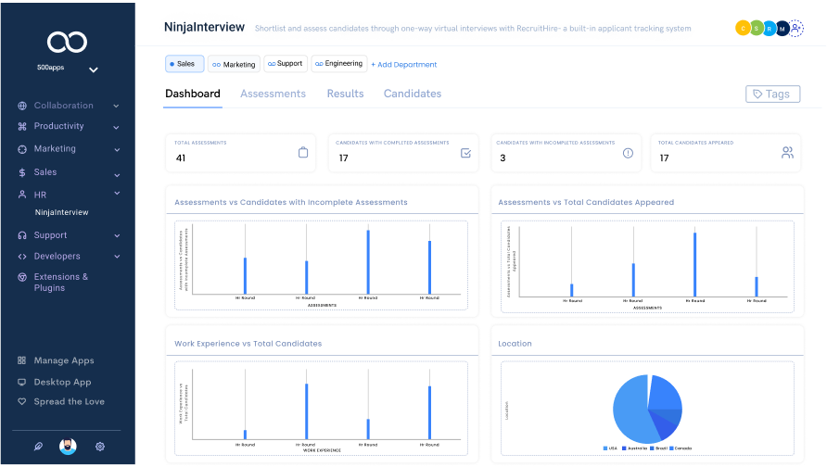Select the Support department chip

click(286, 64)
